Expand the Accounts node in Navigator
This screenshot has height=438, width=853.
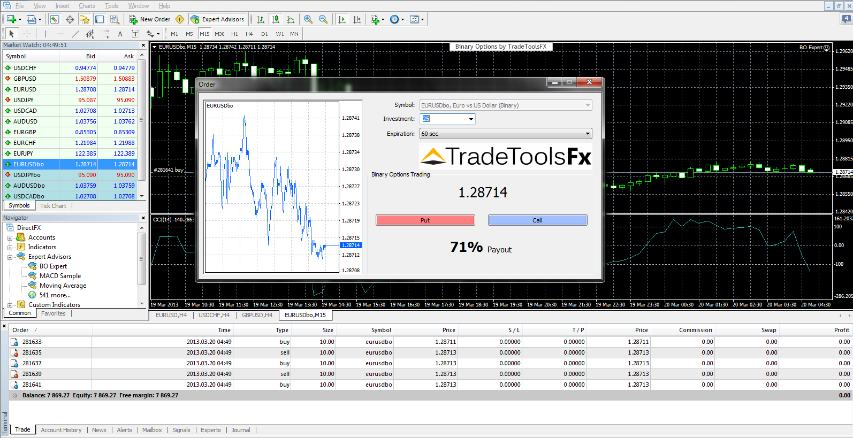tap(10, 238)
